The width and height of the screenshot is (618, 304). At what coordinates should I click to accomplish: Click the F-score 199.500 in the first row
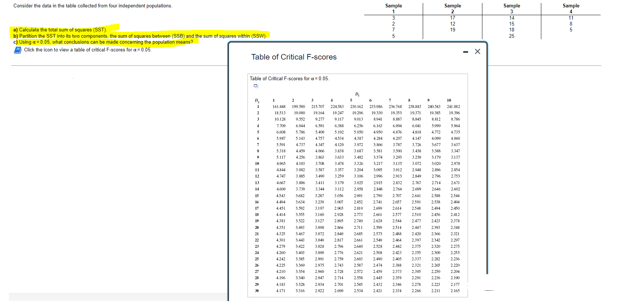pyautogui.click(x=299, y=107)
